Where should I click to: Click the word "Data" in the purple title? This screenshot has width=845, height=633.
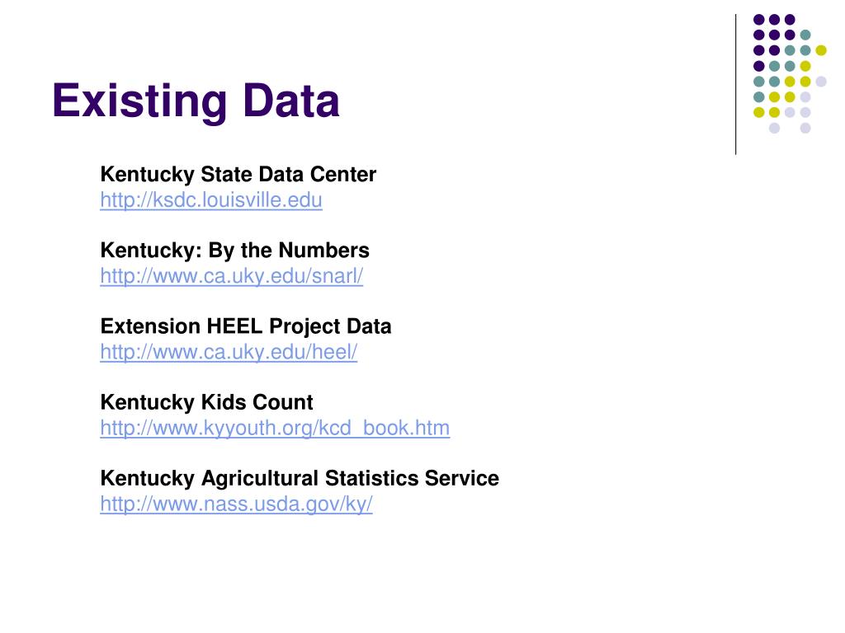pos(291,100)
